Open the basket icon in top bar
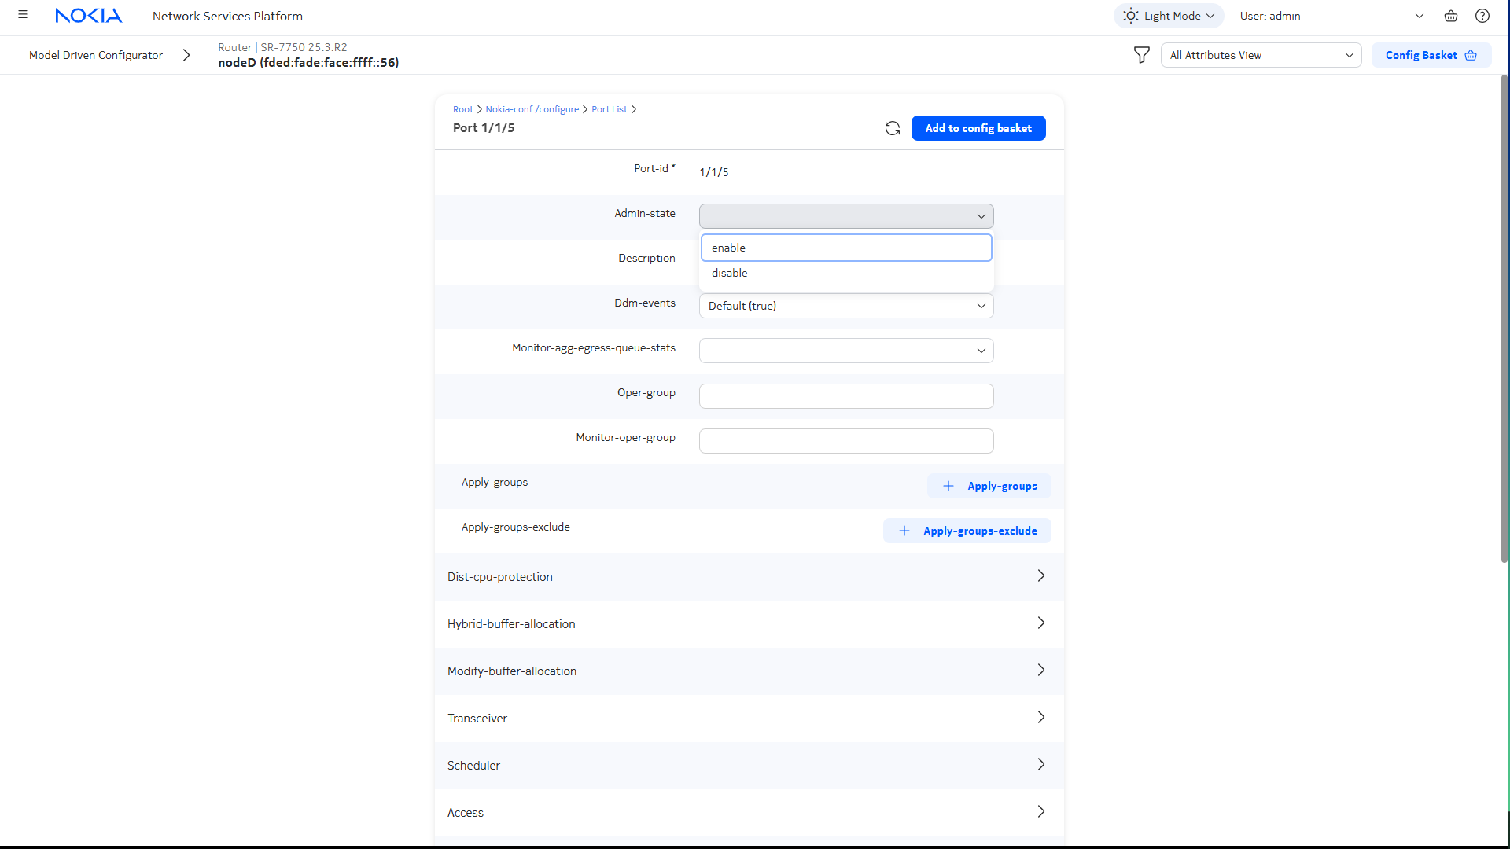1510x849 pixels. tap(1451, 16)
